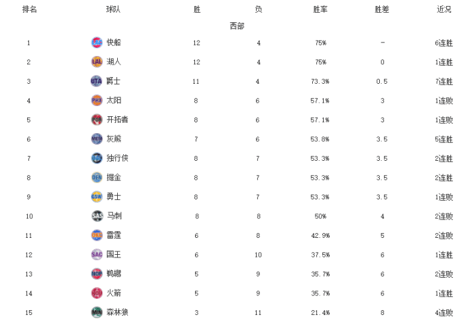Click the Warriors (勇士) team logo
Image resolution: width=474 pixels, height=321 pixels.
pos(97,197)
